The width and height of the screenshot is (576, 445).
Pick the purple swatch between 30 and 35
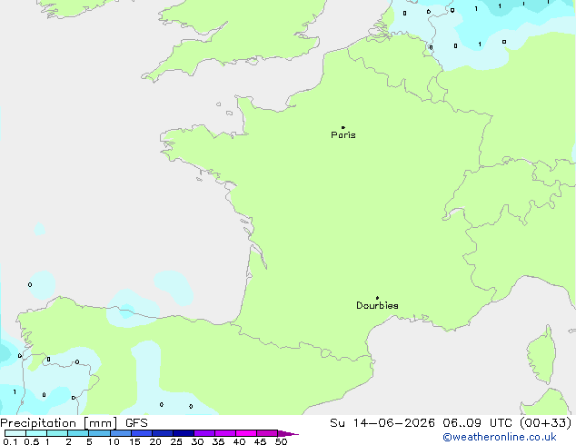point(204,433)
